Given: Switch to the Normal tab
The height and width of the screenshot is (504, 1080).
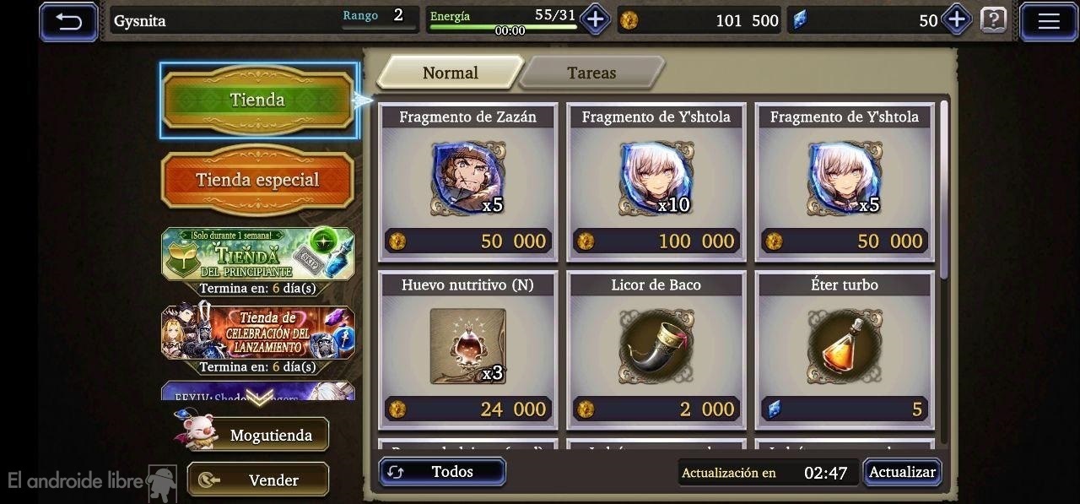Looking at the screenshot, I should point(450,73).
